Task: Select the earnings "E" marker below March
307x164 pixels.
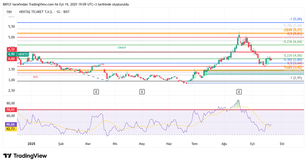Action: click(x=96, y=91)
